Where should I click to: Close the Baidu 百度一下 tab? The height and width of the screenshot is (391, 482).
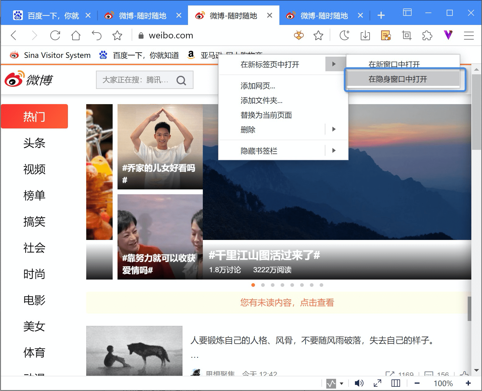click(x=88, y=15)
